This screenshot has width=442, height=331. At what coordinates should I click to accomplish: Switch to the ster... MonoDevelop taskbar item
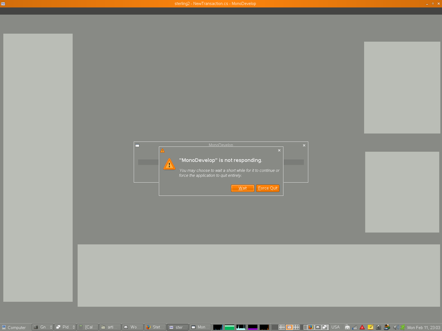pos(178,327)
